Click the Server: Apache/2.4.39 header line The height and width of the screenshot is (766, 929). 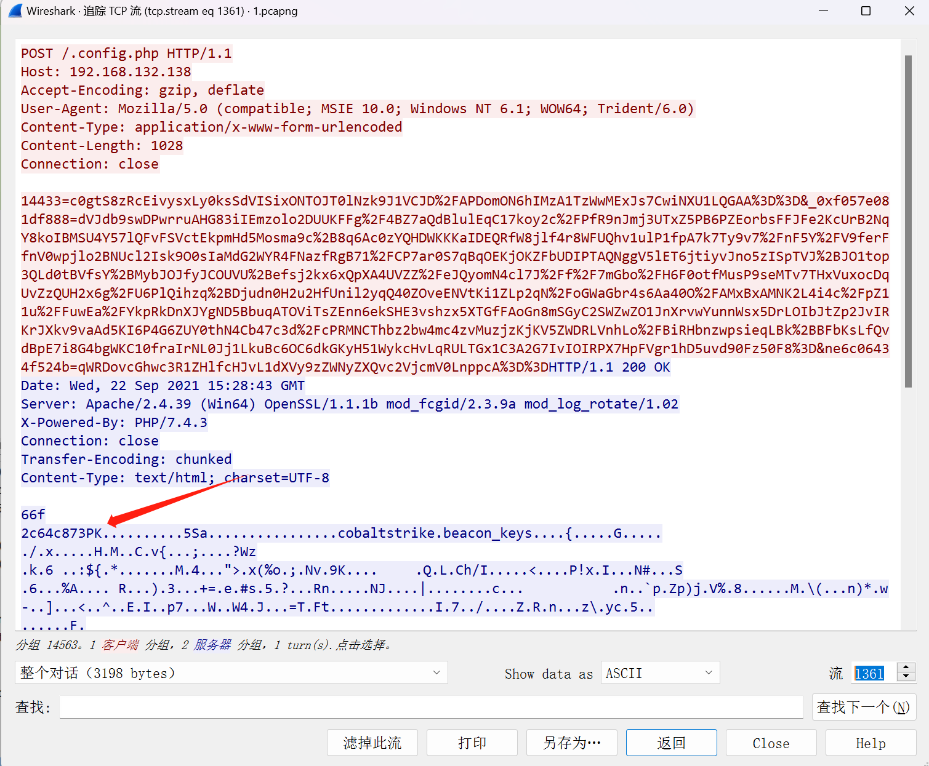(x=350, y=404)
